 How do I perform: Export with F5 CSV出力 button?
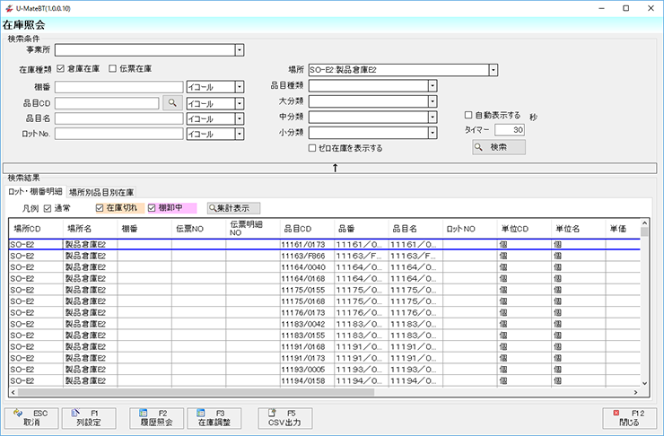tap(285, 417)
